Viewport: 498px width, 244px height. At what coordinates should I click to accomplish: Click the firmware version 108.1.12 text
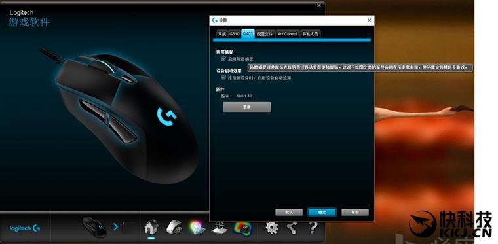coord(244,96)
